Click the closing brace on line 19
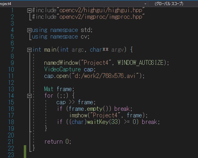 pos(46,128)
